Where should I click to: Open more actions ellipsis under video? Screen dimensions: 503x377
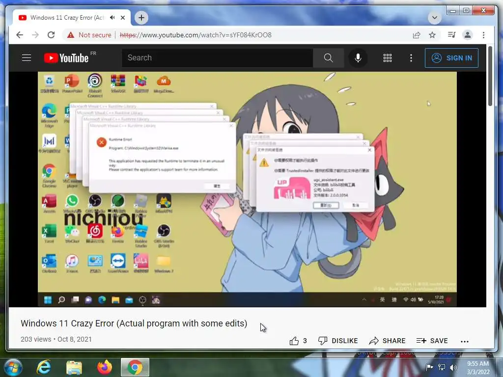[x=465, y=342]
